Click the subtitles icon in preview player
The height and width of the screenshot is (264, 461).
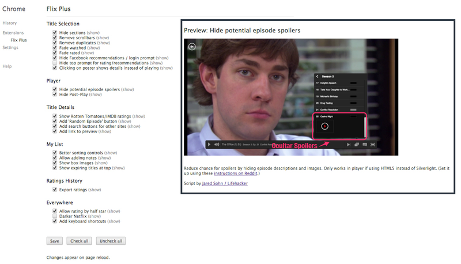[x=365, y=145]
